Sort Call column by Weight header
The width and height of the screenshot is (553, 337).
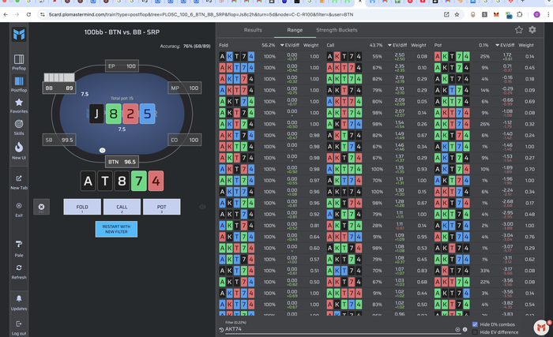(418, 45)
